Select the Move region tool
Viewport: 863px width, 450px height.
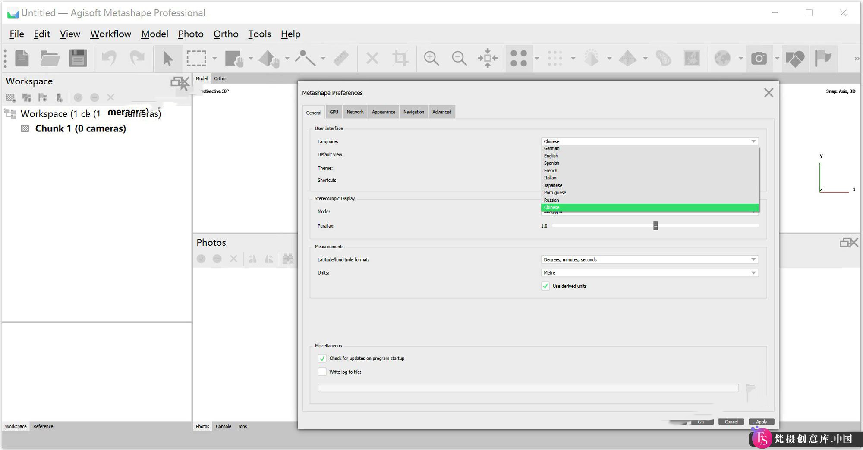click(x=235, y=58)
